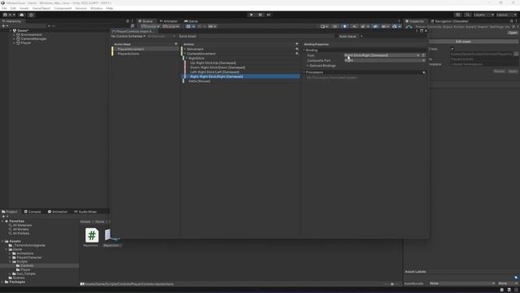The width and height of the screenshot is (520, 293).
Task: Add an action map with the plus icon
Action: 176,44
